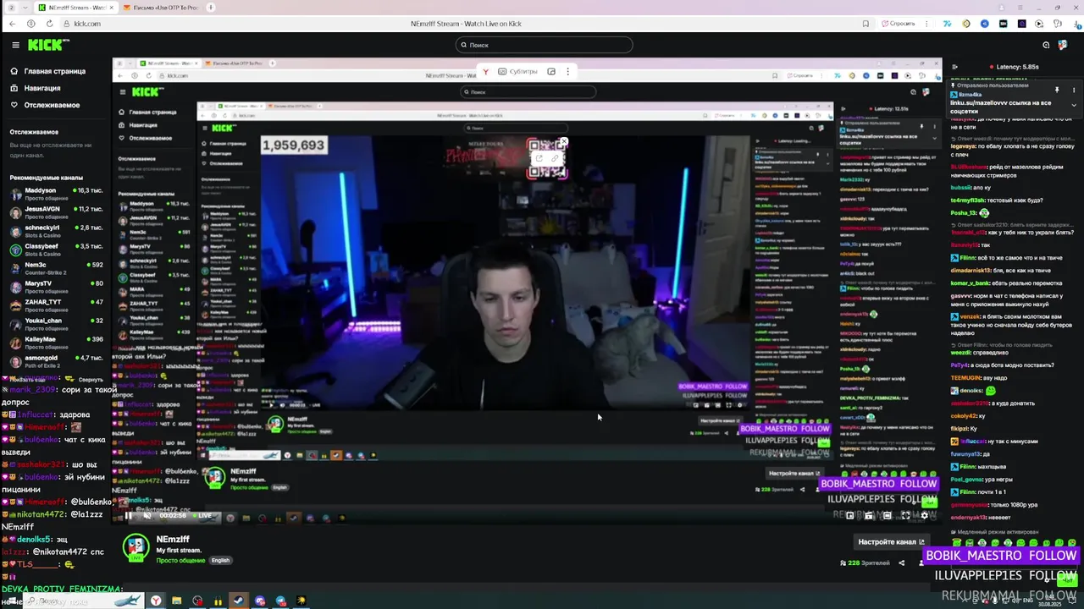1084x609 pixels.
Task: Click the clip icon in main player controls
Action: point(868,516)
